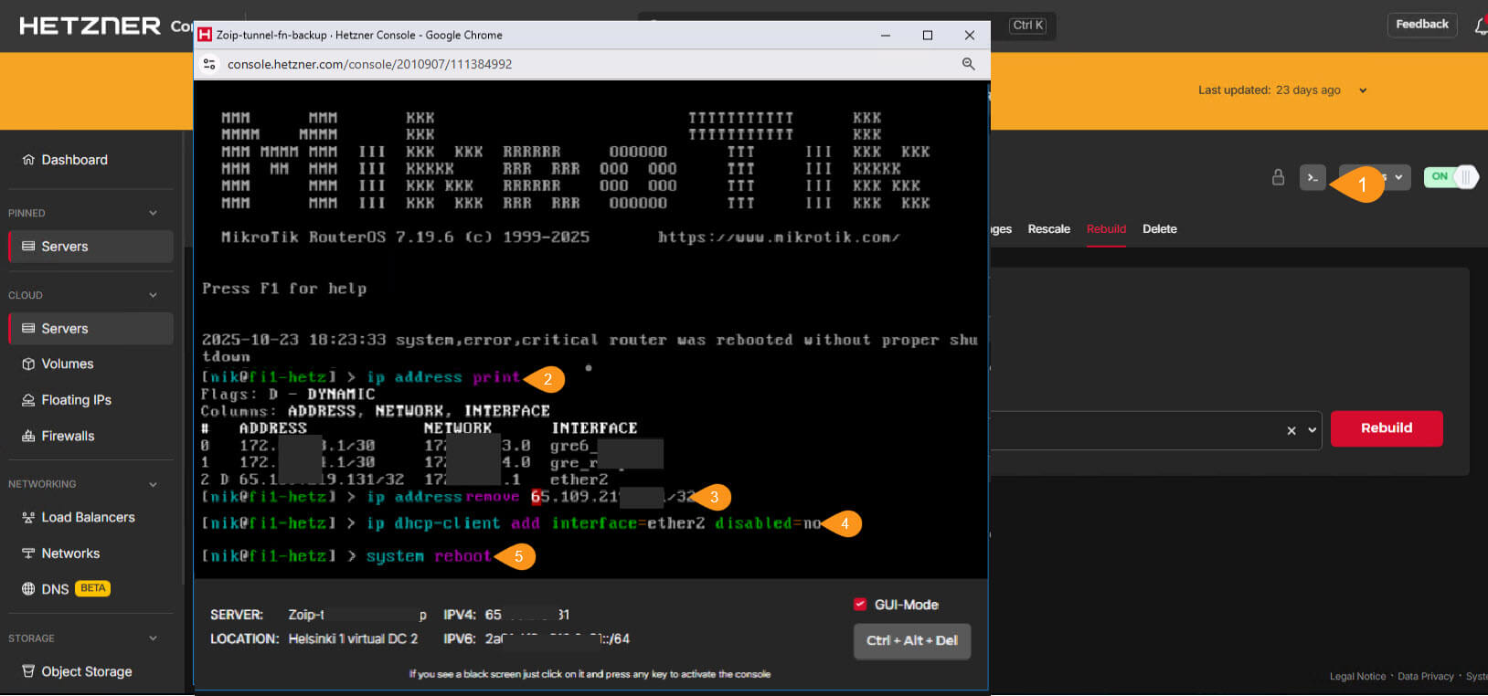This screenshot has width=1488, height=696.
Task: Click the 'system reboot' command text
Action: click(x=429, y=556)
